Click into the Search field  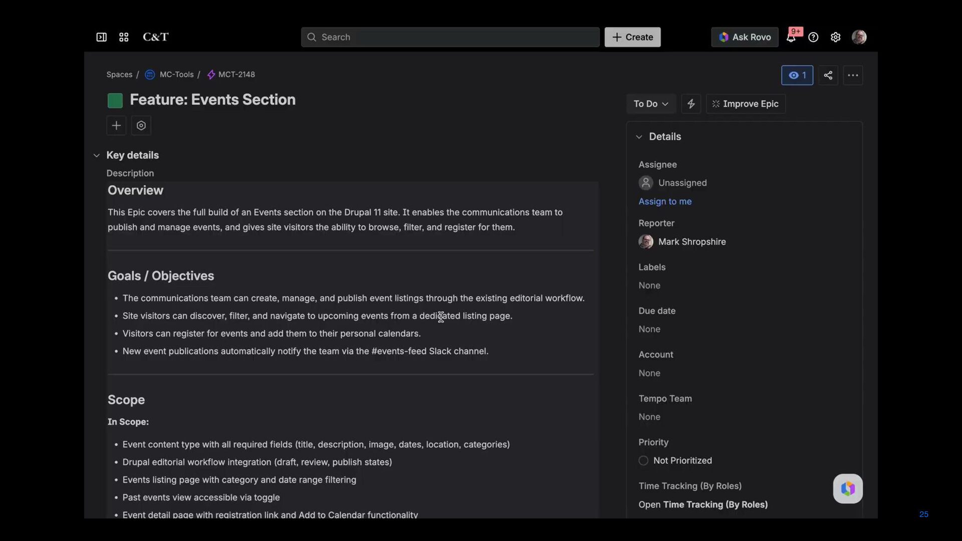pos(450,37)
